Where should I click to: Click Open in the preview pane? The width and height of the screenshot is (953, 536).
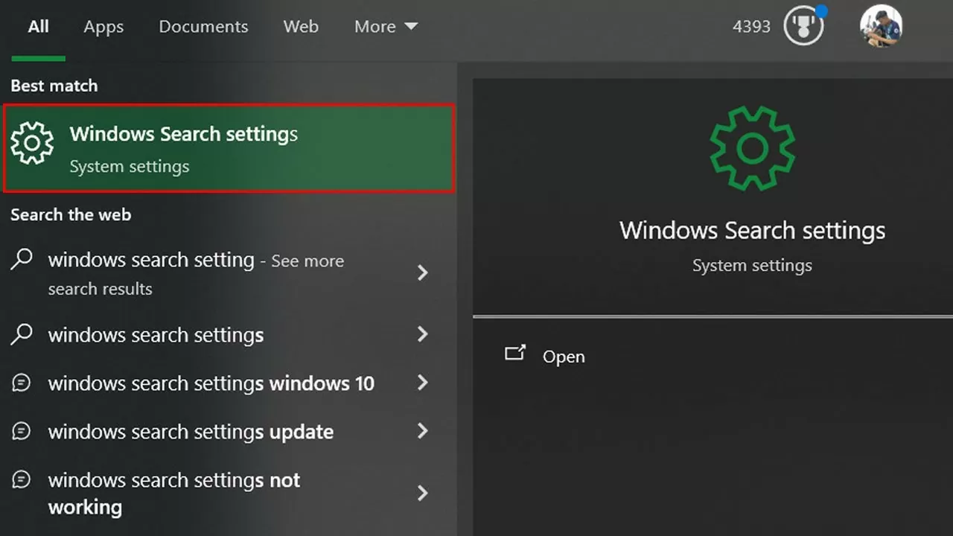tap(564, 357)
